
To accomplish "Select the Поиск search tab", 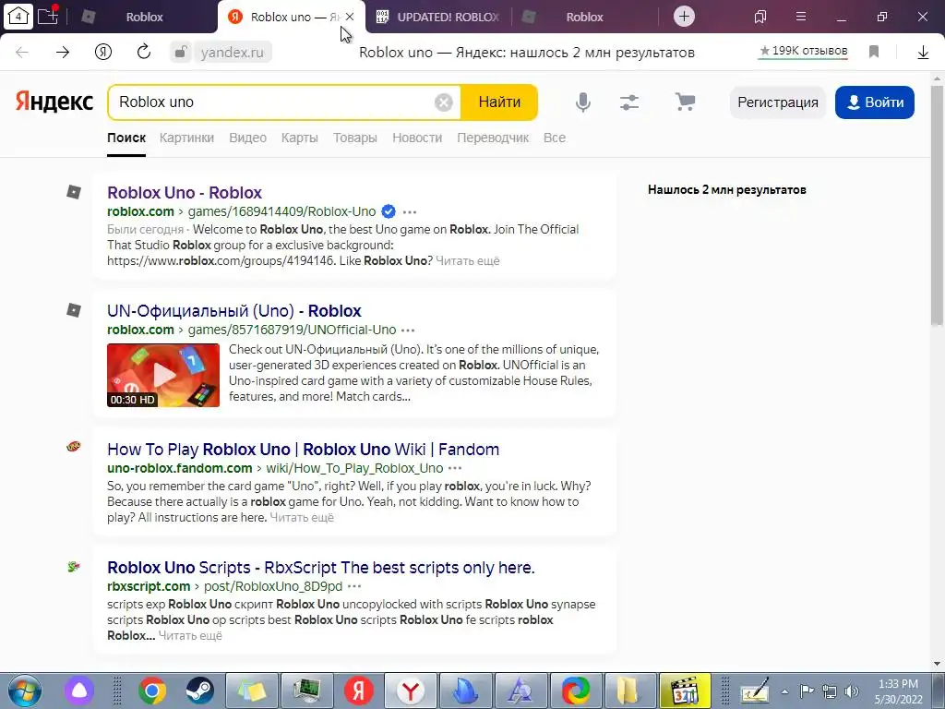I will point(126,138).
